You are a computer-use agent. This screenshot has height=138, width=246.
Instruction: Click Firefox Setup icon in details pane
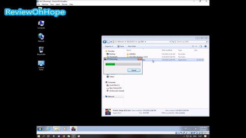[x=108, y=112]
